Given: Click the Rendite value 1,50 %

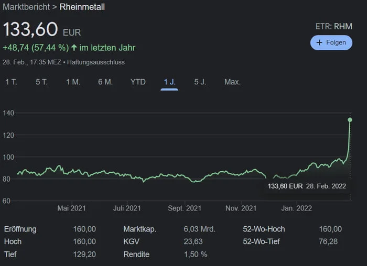Looking at the screenshot, I should (196, 254).
